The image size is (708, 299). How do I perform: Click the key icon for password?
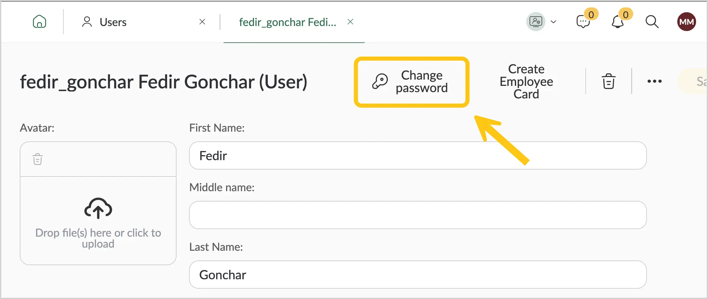(380, 81)
